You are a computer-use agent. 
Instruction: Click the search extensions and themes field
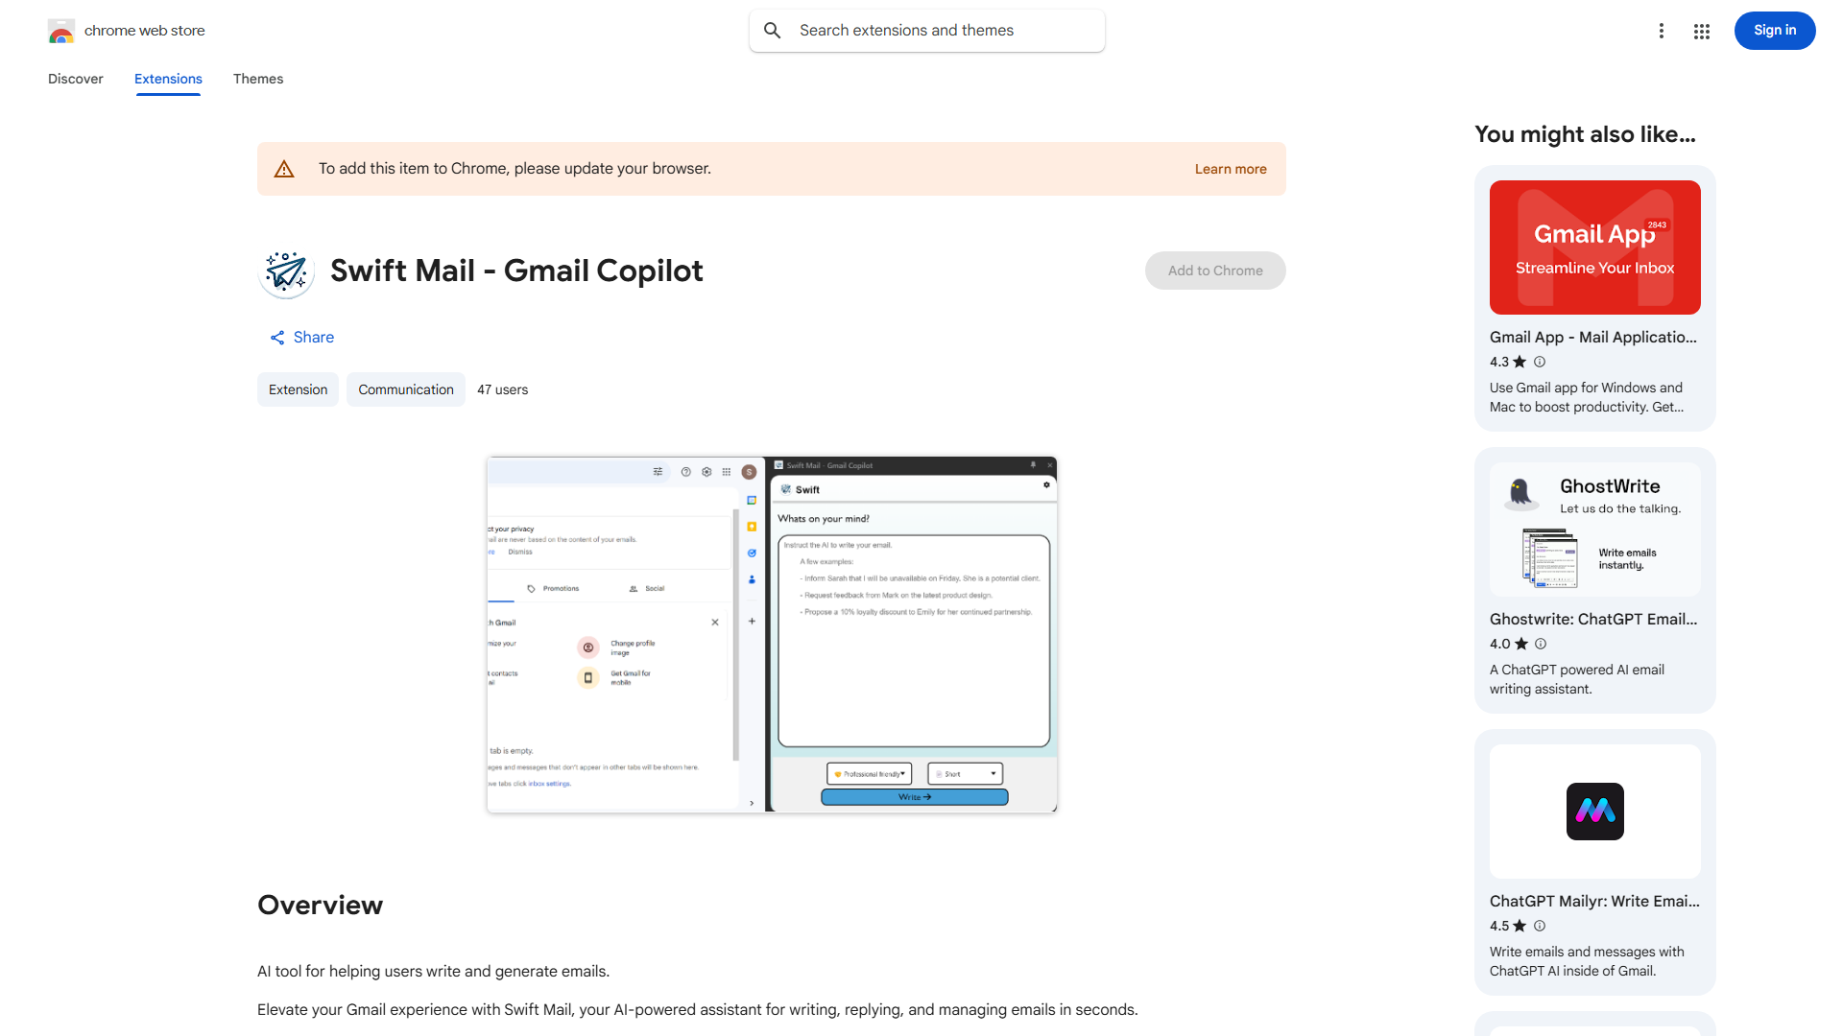coord(926,30)
